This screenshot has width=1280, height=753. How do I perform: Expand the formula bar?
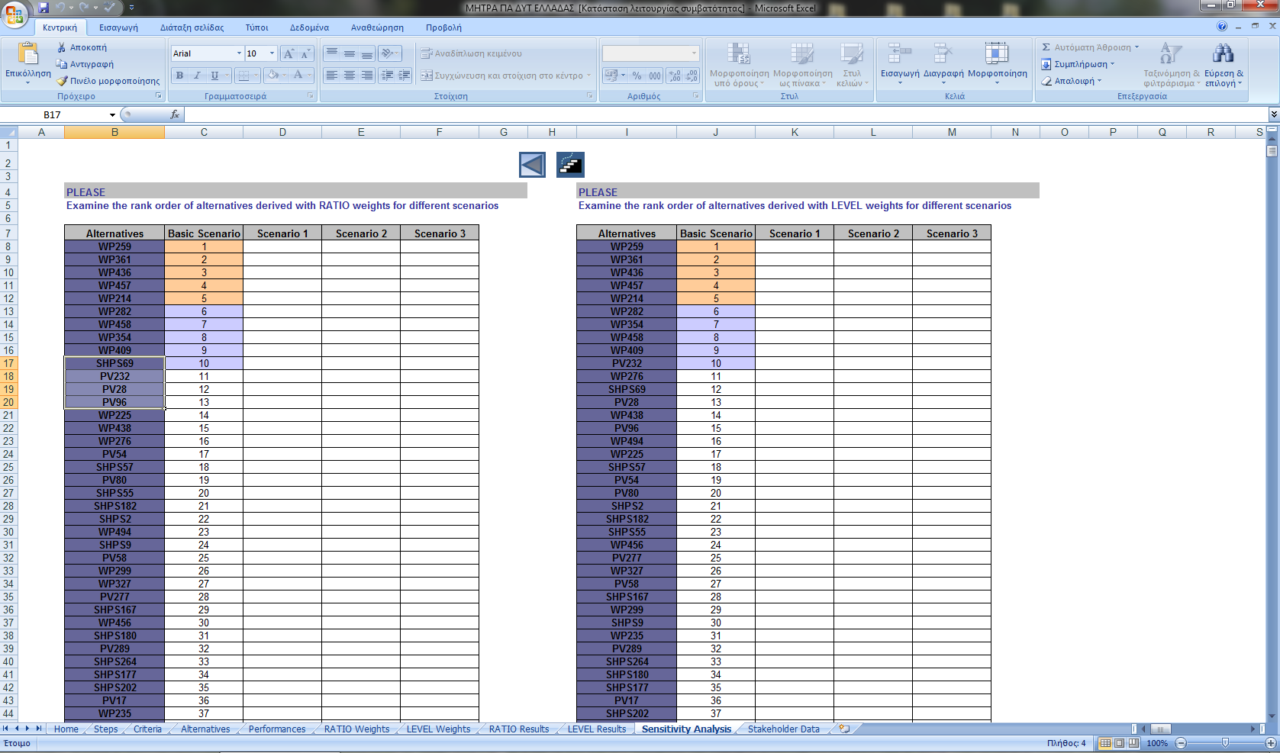1273,114
